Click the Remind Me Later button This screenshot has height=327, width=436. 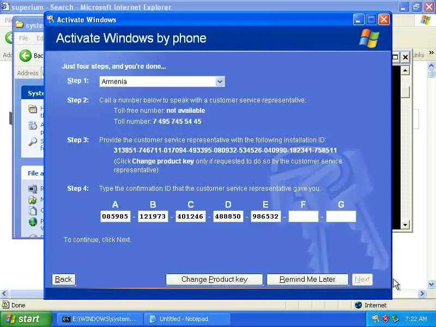[x=307, y=280]
